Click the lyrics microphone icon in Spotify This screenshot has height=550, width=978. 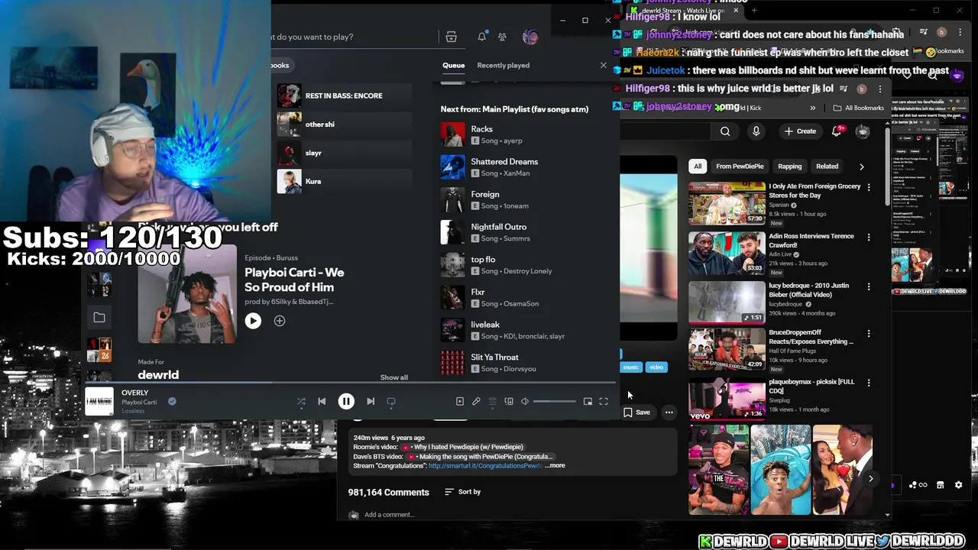[476, 401]
